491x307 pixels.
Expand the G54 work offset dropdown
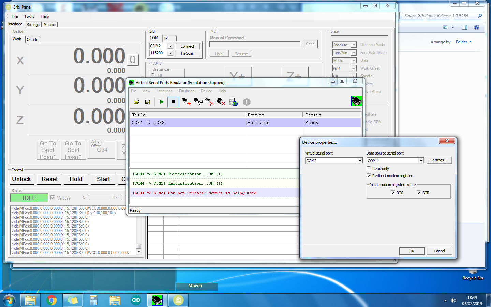coord(354,68)
